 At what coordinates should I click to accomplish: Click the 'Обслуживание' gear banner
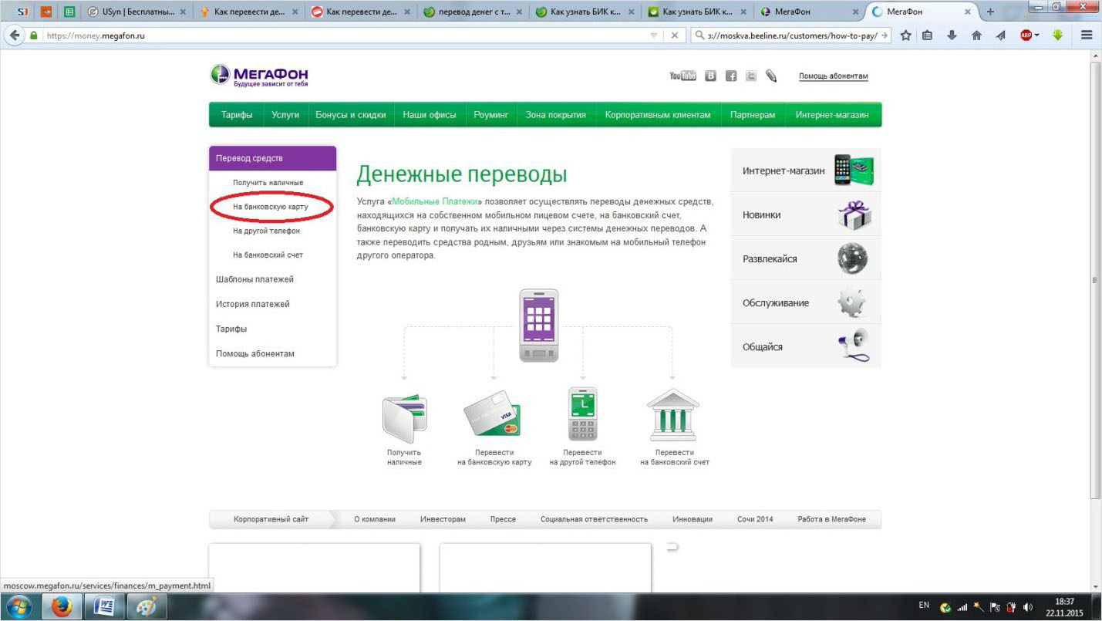click(x=806, y=302)
